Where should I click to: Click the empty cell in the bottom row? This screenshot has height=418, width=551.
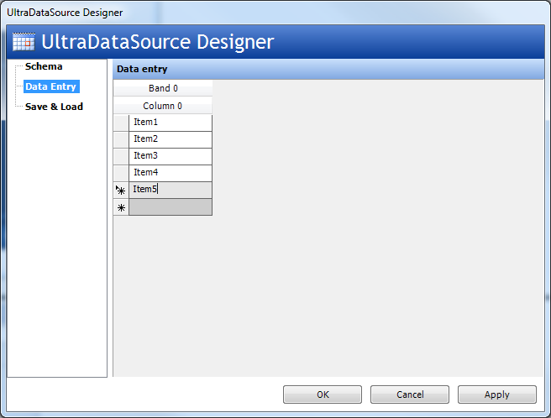pos(171,207)
